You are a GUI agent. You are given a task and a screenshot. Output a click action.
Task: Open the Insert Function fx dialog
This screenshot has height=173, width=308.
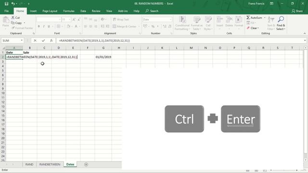51,40
